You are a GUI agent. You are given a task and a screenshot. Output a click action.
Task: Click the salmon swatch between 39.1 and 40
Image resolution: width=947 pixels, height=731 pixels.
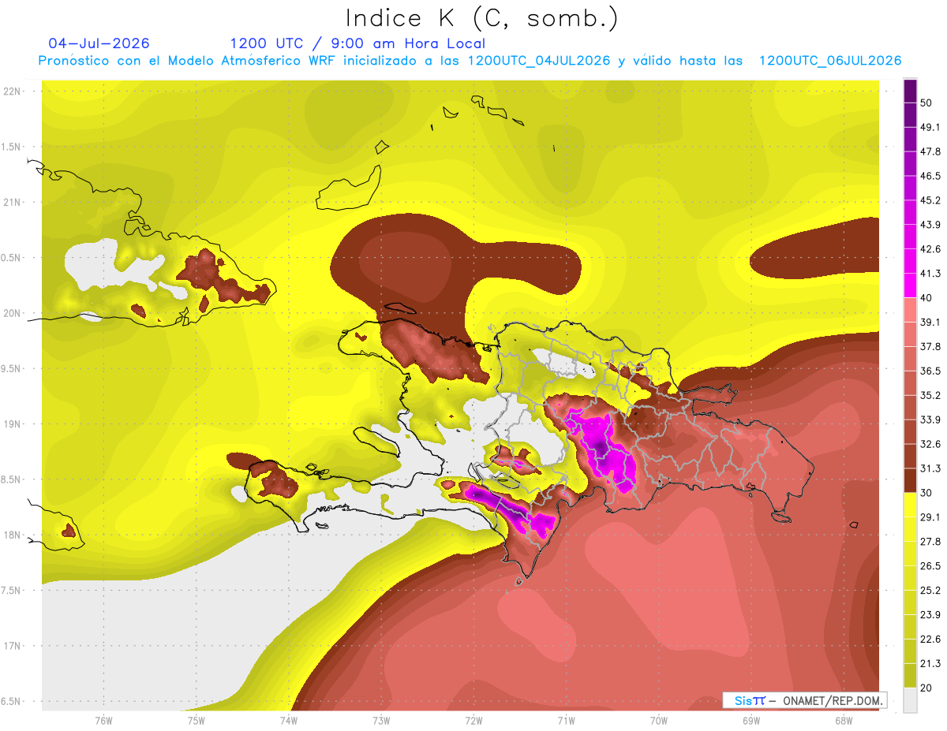click(910, 309)
